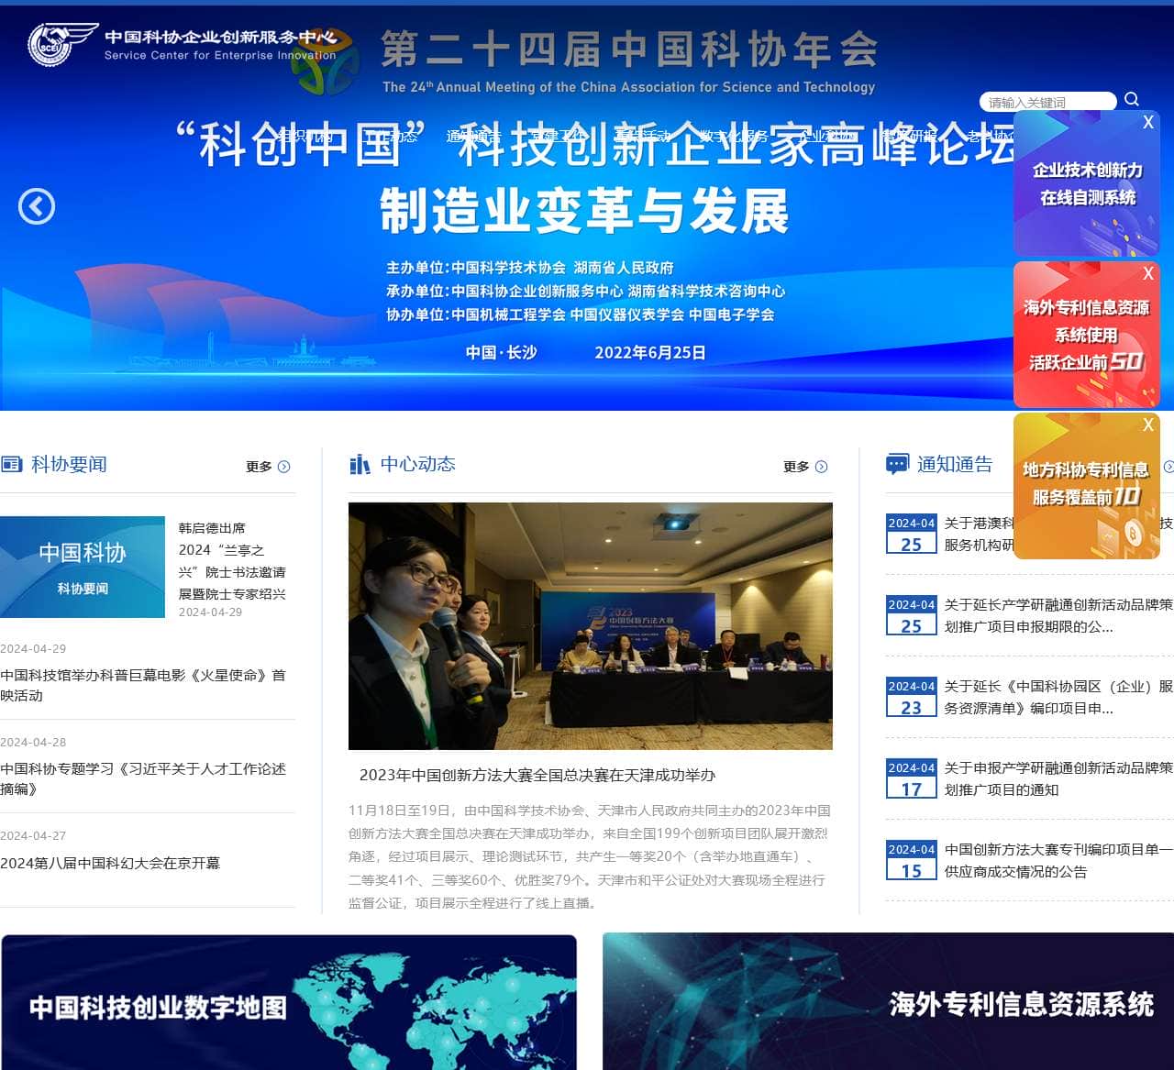Viewport: 1174px width, 1070px height.
Task: Open 企业科协 in the navigation bar
Action: pos(825,136)
